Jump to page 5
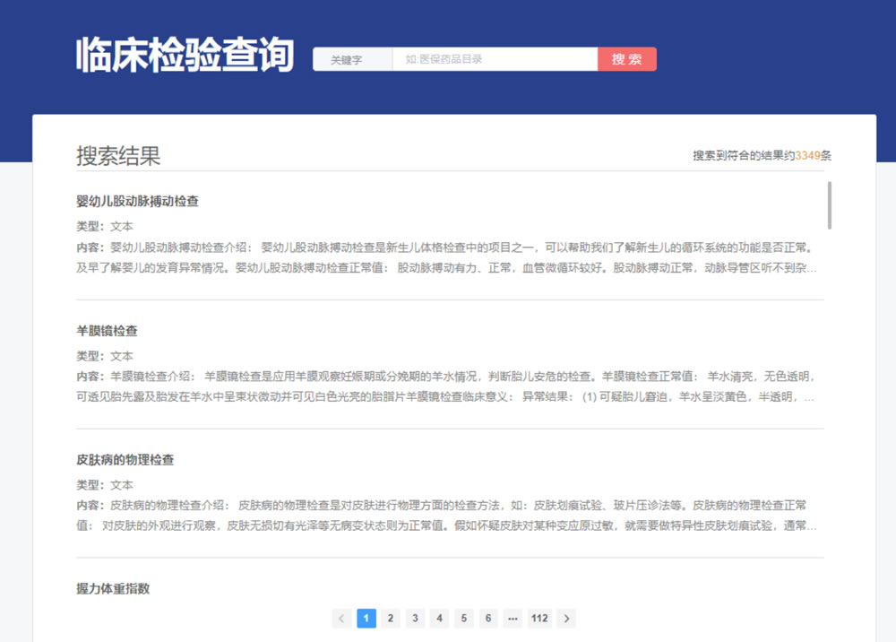Screen dimensions: 896x642 [x=464, y=618]
